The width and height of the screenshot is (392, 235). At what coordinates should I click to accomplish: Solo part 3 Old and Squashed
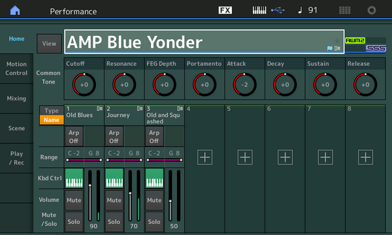[154, 222]
